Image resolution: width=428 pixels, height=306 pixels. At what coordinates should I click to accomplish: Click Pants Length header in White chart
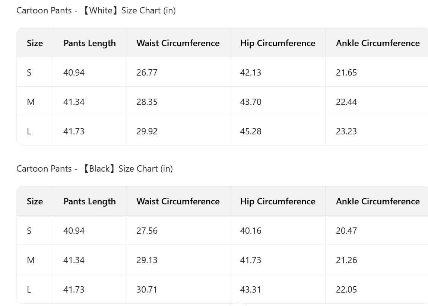[x=89, y=43]
